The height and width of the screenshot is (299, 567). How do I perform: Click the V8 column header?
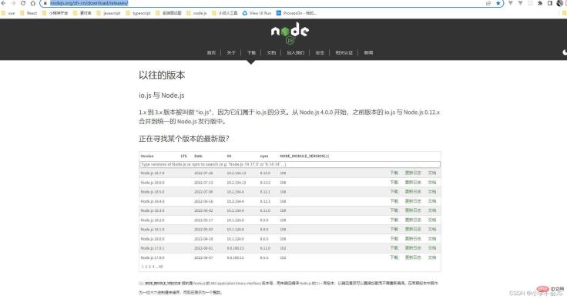229,156
